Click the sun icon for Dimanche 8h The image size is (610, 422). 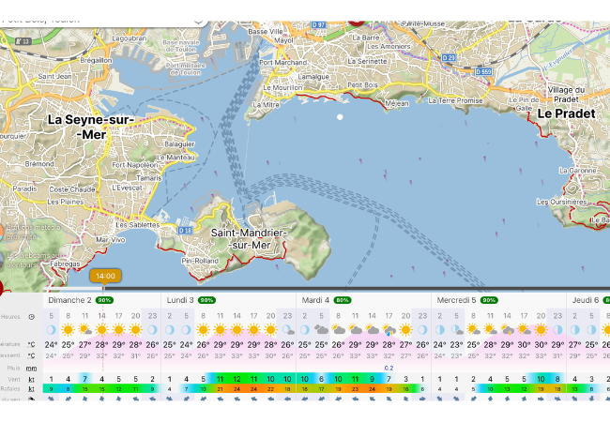coord(69,330)
